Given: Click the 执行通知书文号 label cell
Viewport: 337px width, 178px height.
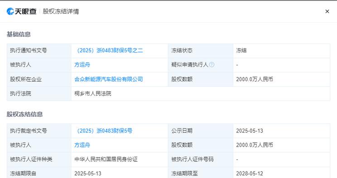Looking at the screenshot, I should point(39,51).
